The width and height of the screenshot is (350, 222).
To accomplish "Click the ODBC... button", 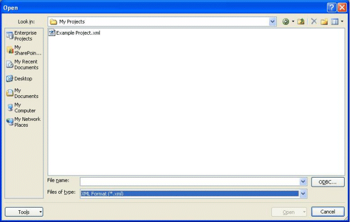I will (328, 182).
